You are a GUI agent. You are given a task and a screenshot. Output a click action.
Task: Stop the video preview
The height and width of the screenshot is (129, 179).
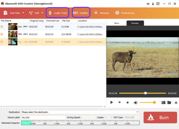pos(127,102)
